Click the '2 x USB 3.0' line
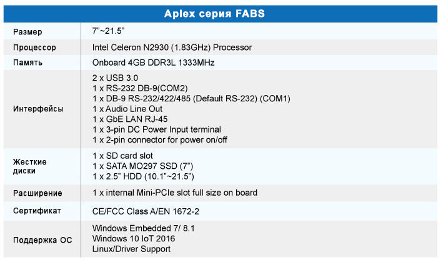The width and height of the screenshot is (441, 262). [x=115, y=78]
